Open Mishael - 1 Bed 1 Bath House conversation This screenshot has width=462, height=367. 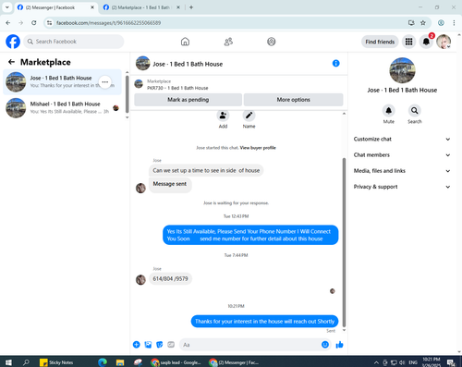[63, 108]
